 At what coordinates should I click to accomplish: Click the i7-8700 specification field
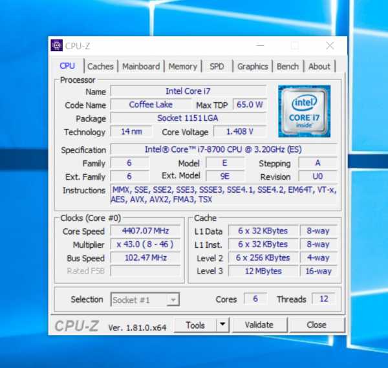[x=223, y=149]
